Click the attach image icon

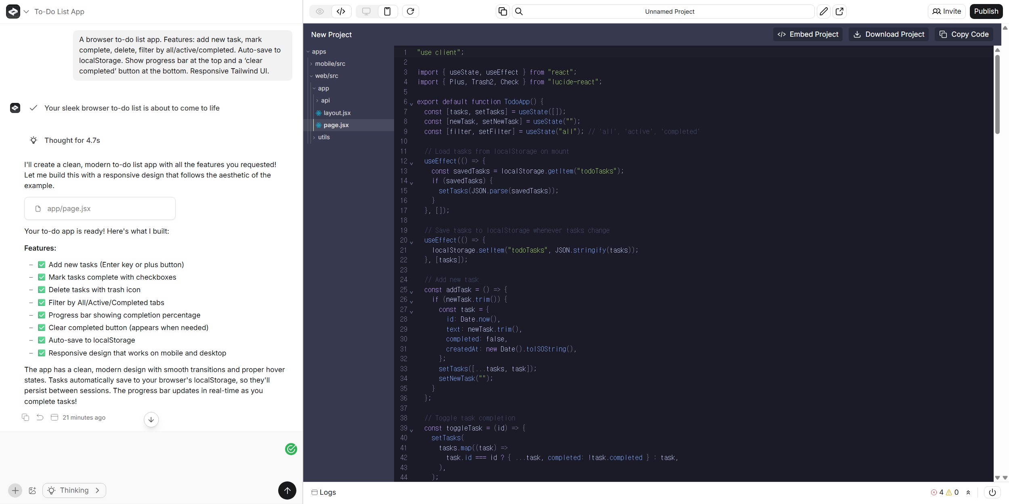(33, 491)
